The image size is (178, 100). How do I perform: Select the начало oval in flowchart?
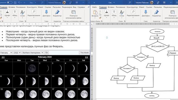(x=157, y=31)
